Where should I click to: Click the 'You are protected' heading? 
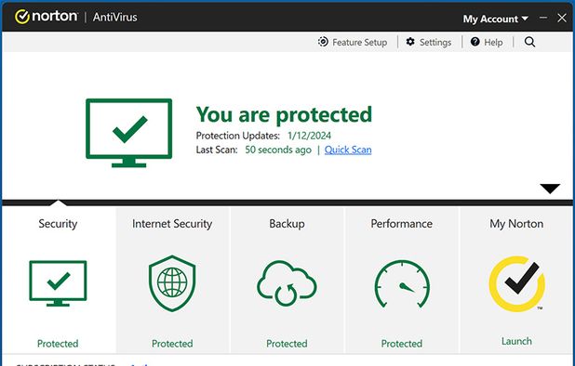[284, 114]
